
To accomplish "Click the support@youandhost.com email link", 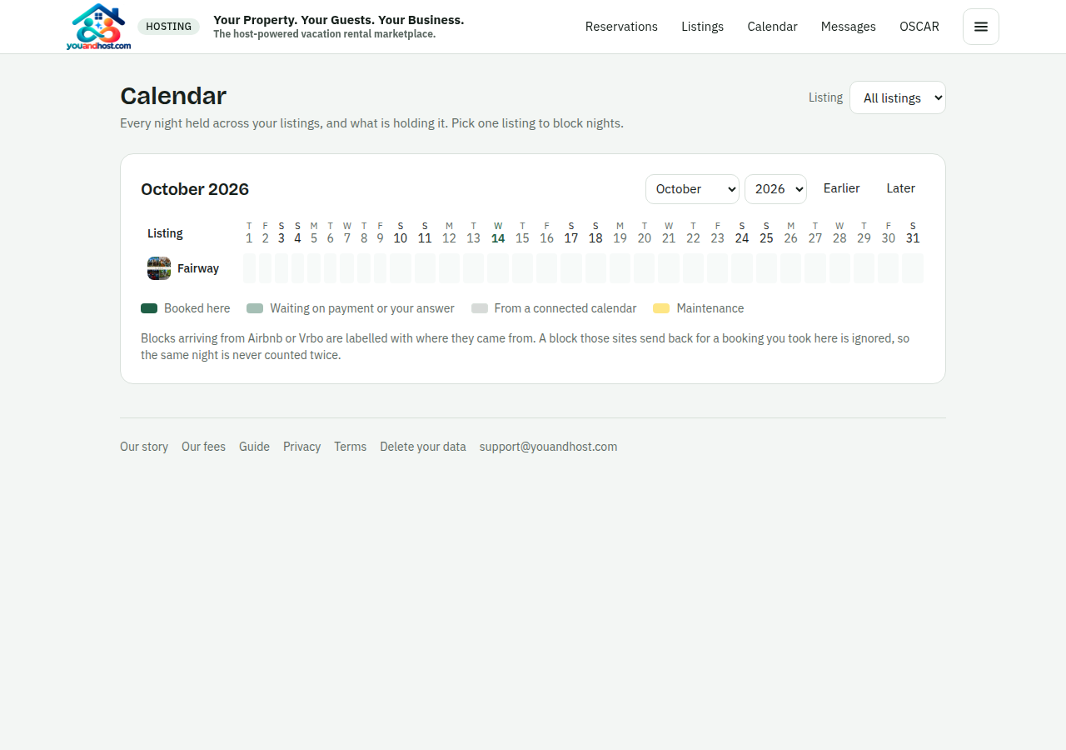I will click(x=548, y=447).
